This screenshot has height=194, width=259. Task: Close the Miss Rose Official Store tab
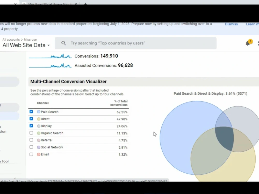tap(76, 4)
